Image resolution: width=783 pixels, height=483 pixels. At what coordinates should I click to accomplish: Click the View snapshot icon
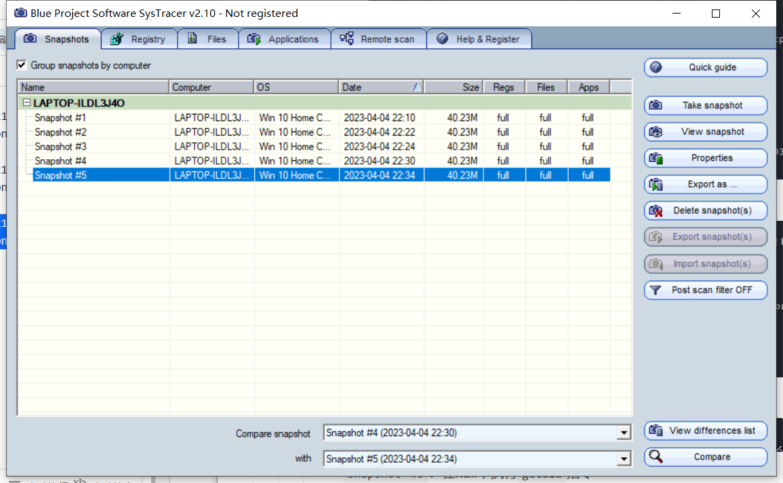(x=656, y=131)
